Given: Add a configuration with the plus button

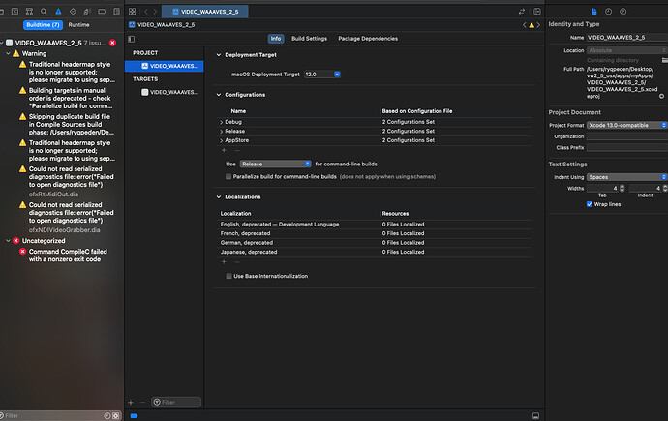Looking at the screenshot, I should click(x=224, y=150).
